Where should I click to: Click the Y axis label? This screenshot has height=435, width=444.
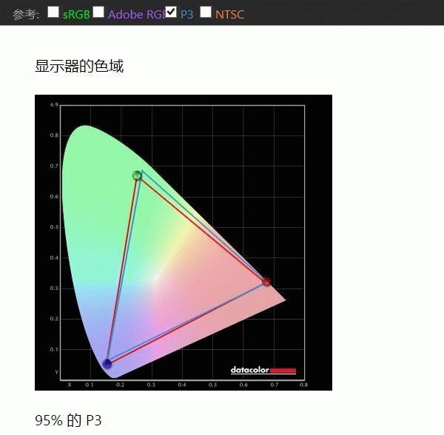click(x=56, y=372)
